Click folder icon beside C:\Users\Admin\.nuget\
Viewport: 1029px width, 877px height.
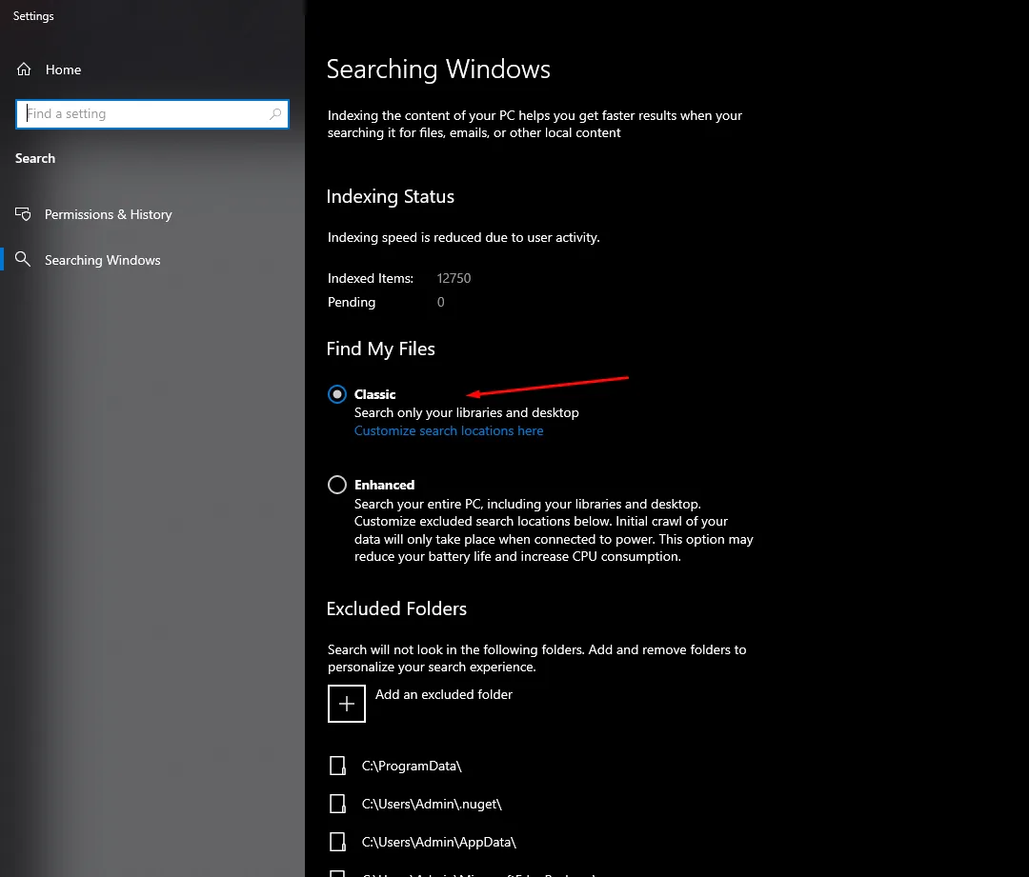coord(337,804)
